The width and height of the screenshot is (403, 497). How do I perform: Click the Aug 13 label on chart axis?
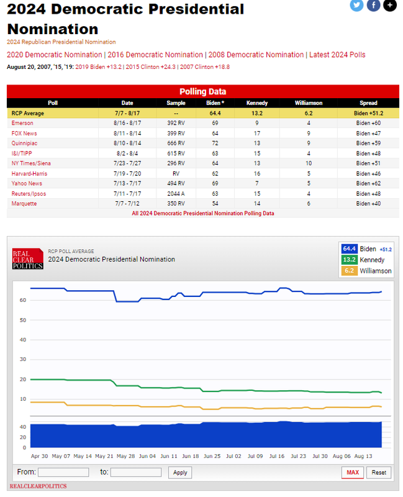[363, 456]
